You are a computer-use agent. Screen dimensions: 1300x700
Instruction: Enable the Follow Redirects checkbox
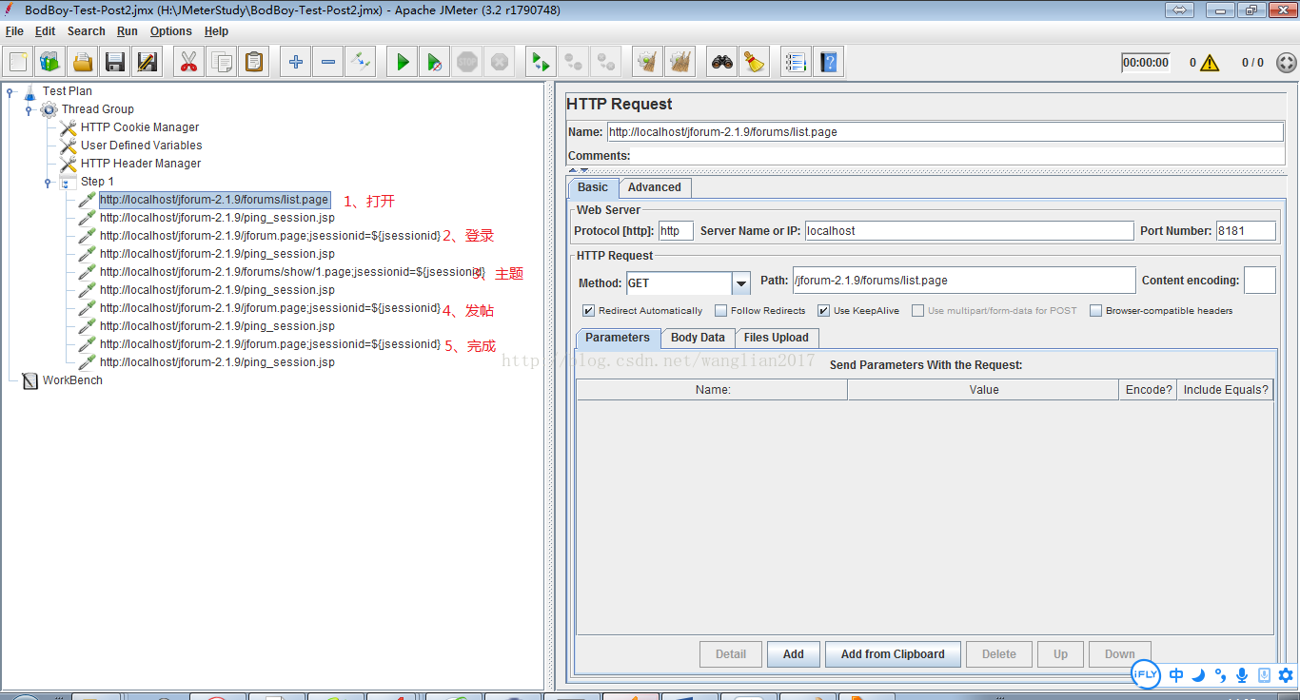click(720, 311)
